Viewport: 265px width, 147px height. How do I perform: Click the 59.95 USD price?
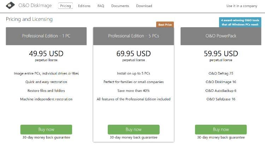[x=221, y=54]
